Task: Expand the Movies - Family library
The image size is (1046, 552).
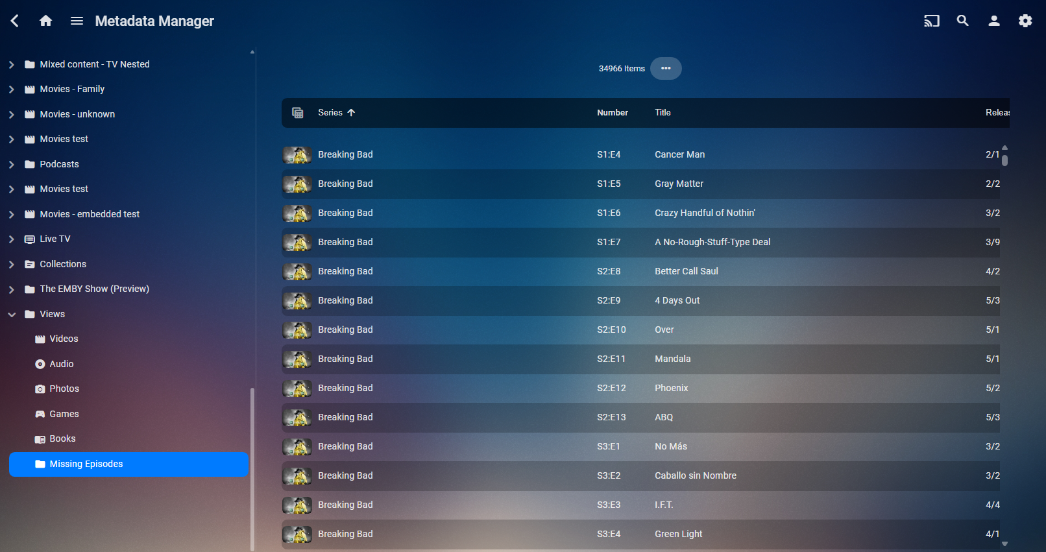Action: (12, 90)
